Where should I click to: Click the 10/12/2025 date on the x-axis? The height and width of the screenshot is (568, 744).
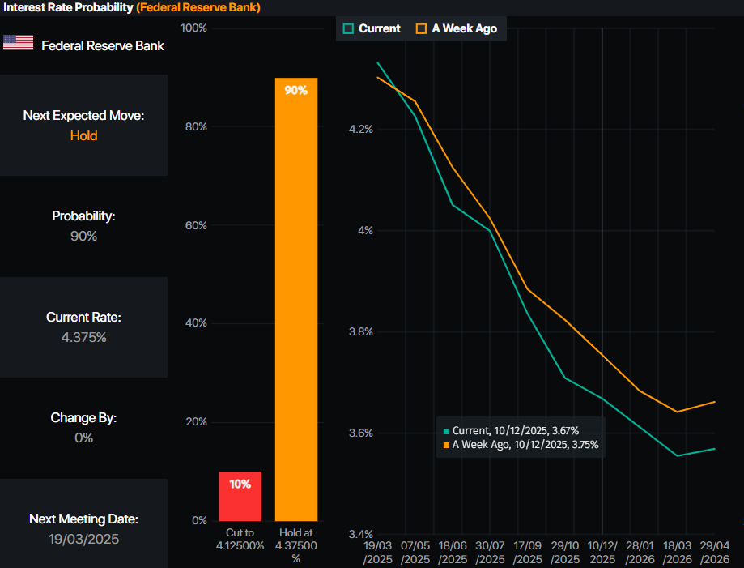click(x=602, y=553)
